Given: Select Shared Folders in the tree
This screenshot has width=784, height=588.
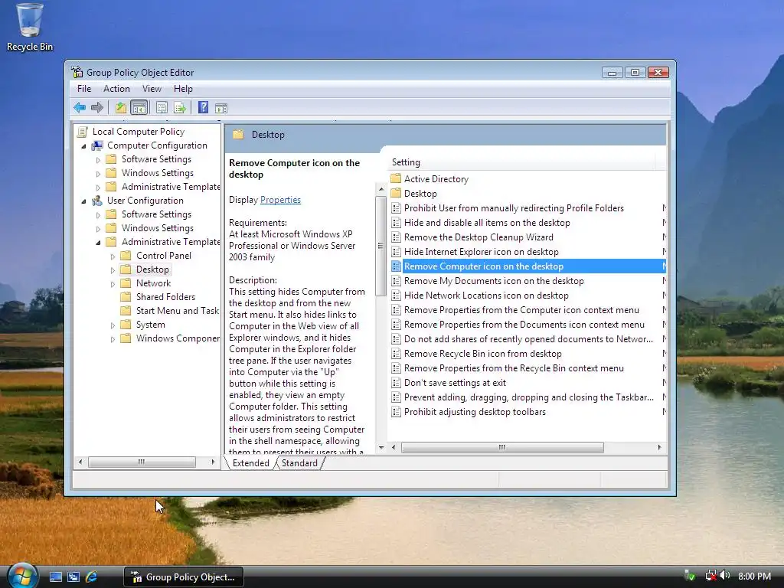Looking at the screenshot, I should pos(165,296).
